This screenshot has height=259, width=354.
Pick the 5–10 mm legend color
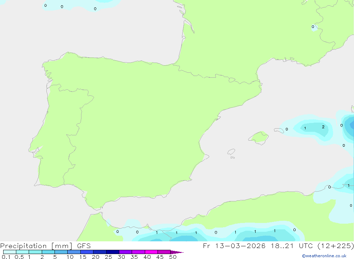pos(61,252)
